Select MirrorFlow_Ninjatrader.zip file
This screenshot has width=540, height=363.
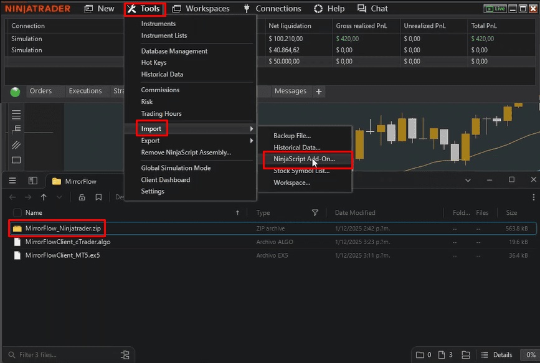click(62, 229)
